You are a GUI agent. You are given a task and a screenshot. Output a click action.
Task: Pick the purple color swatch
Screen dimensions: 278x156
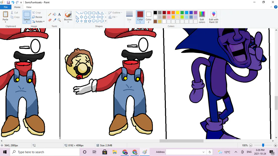(x=196, y=13)
